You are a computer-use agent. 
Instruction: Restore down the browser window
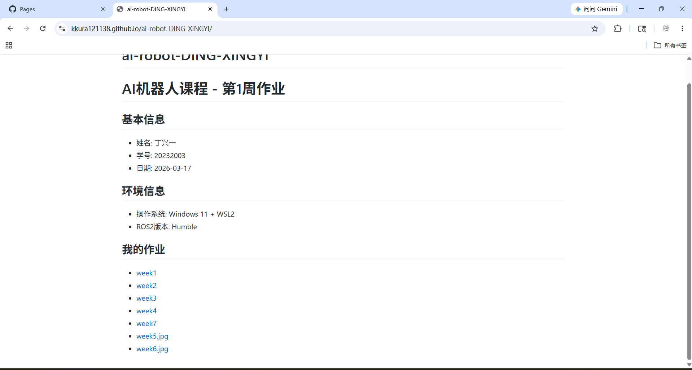pos(661,9)
